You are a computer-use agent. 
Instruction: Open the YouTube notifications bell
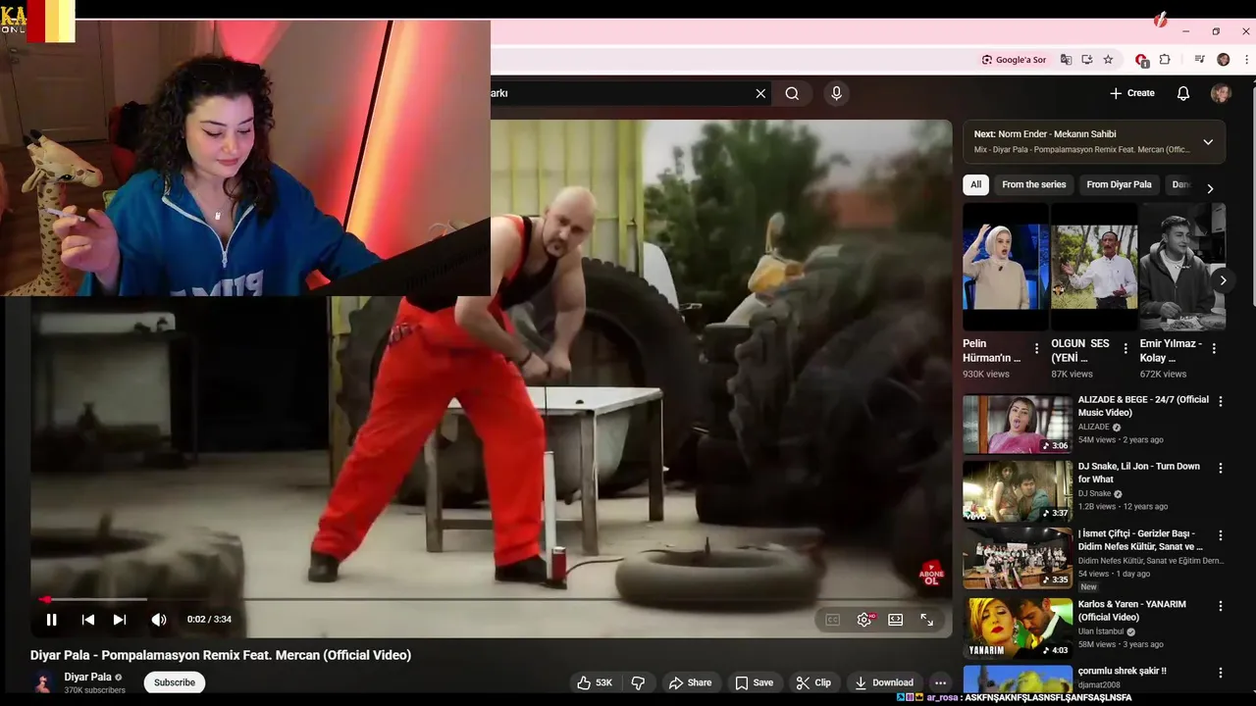(x=1183, y=93)
